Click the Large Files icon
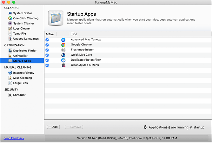Screen dimensions: 212x143 pos(10,83)
